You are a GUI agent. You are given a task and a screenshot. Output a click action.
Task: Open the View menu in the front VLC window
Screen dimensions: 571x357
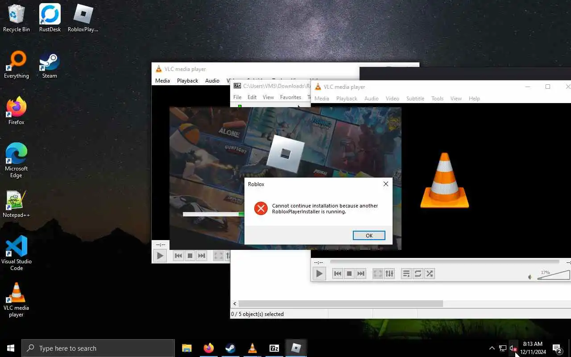coord(456,99)
